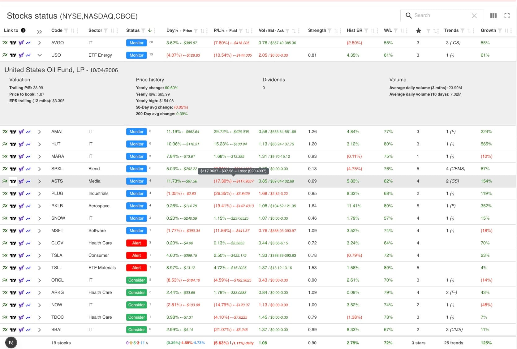Click the Alert status button for CLOV
This screenshot has height=349, width=517.
[136, 243]
